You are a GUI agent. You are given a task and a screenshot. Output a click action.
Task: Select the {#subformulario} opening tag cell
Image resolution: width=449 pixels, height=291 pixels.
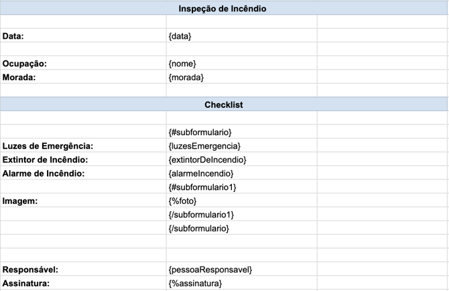200,132
